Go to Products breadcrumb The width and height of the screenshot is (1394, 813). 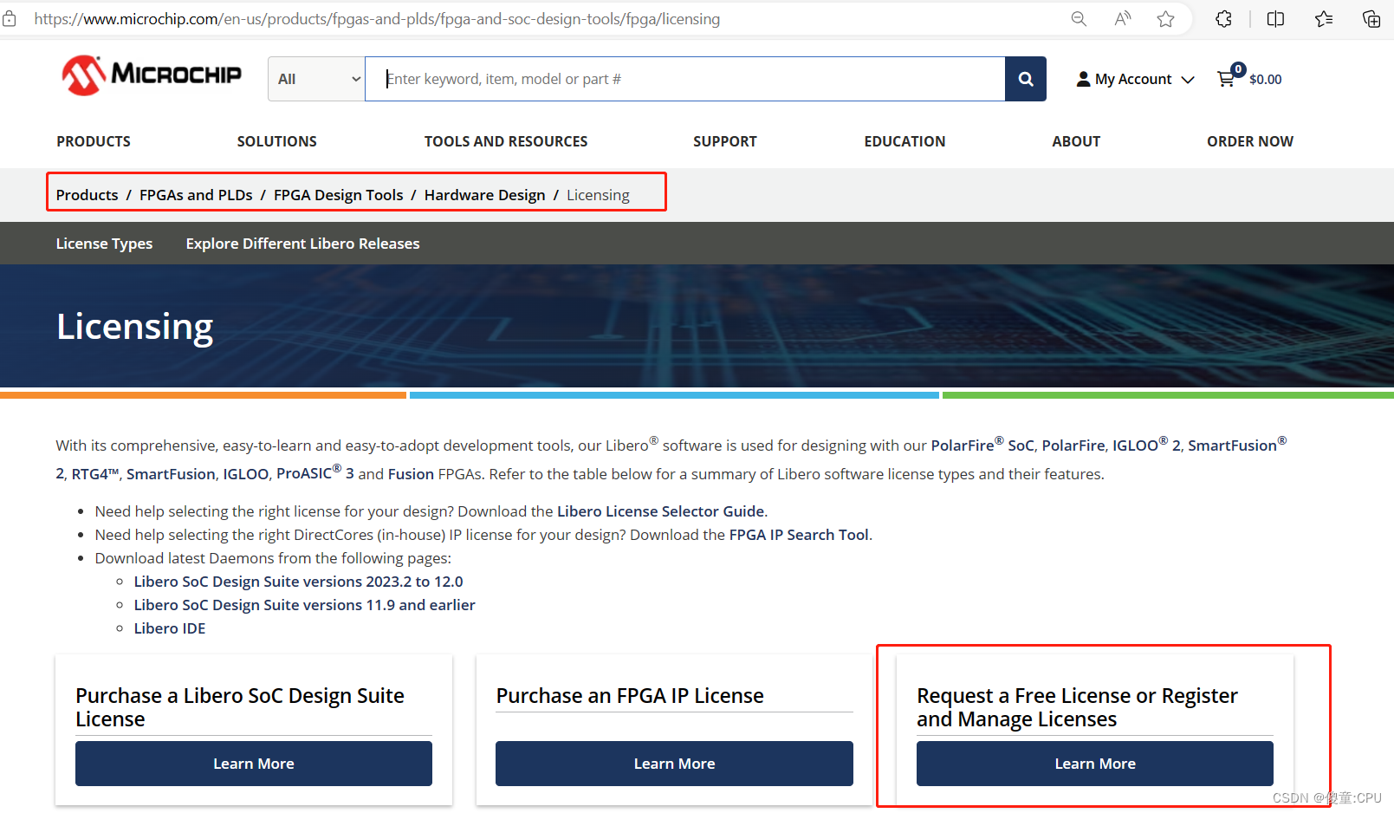pyautogui.click(x=87, y=195)
